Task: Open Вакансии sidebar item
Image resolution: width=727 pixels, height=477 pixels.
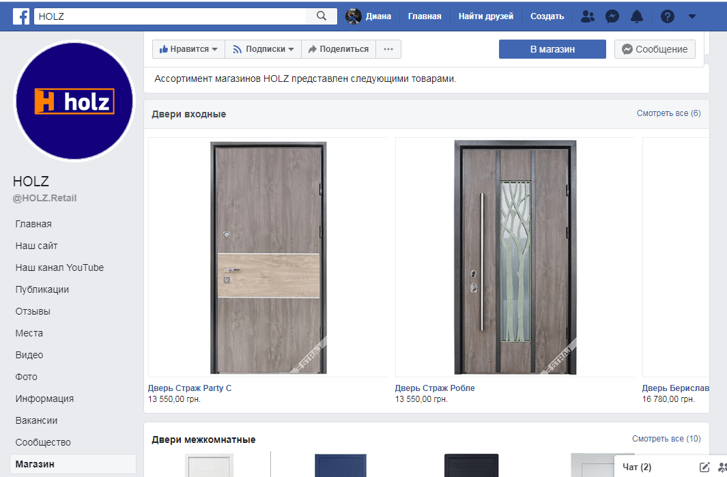Action: tap(37, 420)
